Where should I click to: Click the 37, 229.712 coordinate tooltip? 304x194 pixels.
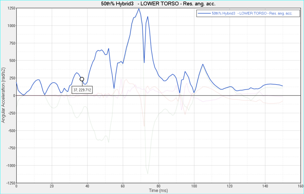tap(82, 90)
